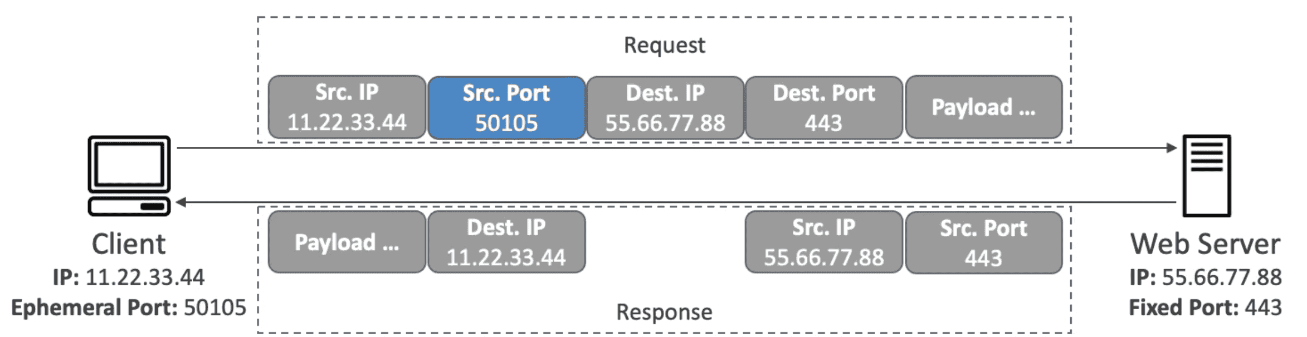Select the blue Src. Port 50105 box
This screenshot has height=337, width=1307.
506,107
